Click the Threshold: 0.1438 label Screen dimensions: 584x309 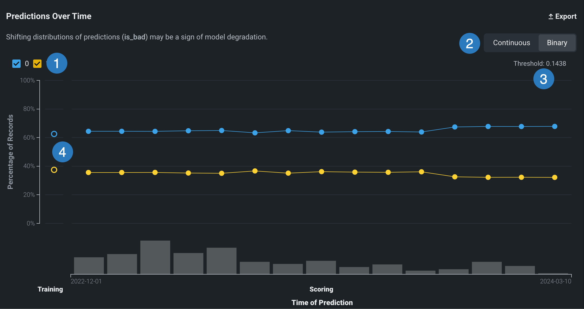[x=540, y=63]
